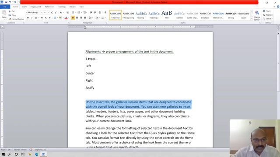Viewport: 280px width, 157px height.
Task: Switch to the View tab
Action: [x=82, y=7]
